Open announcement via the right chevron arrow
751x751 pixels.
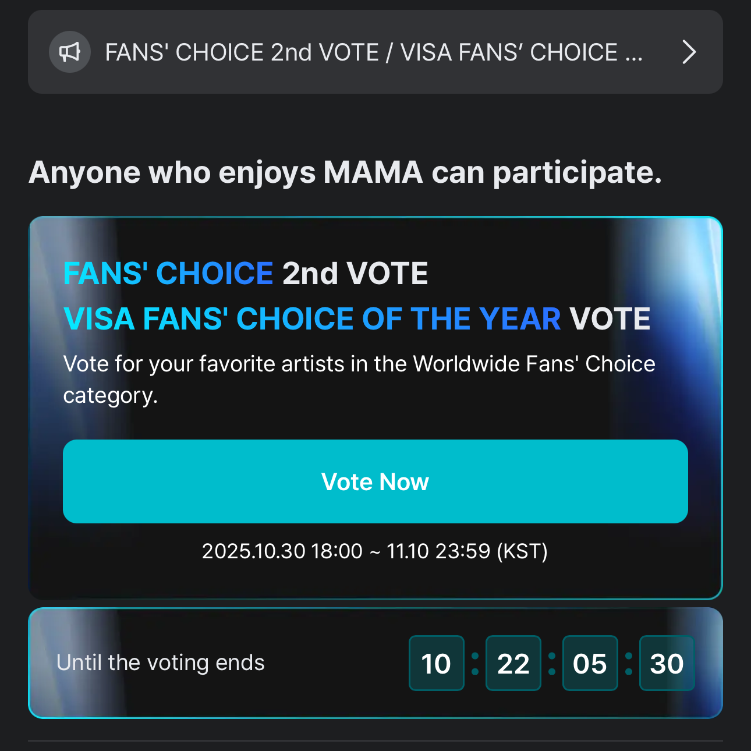point(689,52)
